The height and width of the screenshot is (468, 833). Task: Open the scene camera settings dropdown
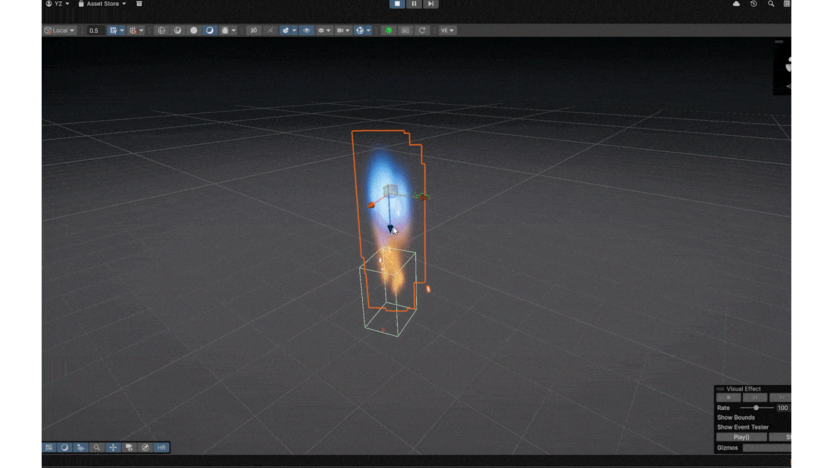[343, 31]
